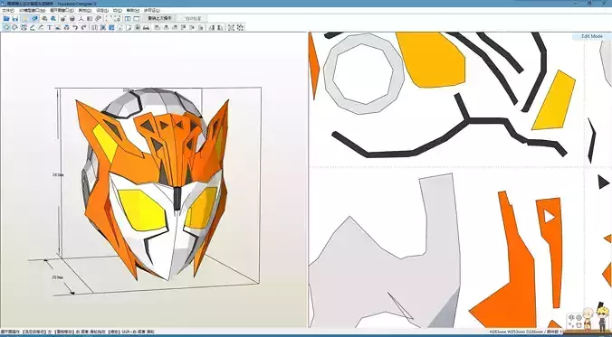Select the Join/Disjoin faces tool icon

pos(24,27)
